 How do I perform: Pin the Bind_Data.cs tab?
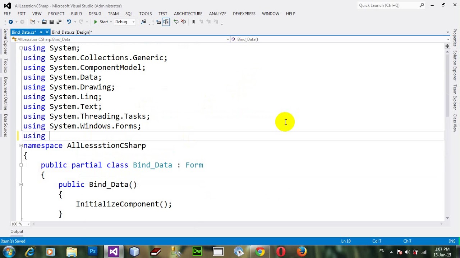pos(41,32)
